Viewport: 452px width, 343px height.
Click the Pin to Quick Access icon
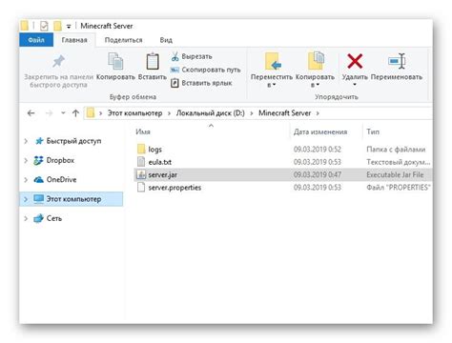[x=58, y=61]
